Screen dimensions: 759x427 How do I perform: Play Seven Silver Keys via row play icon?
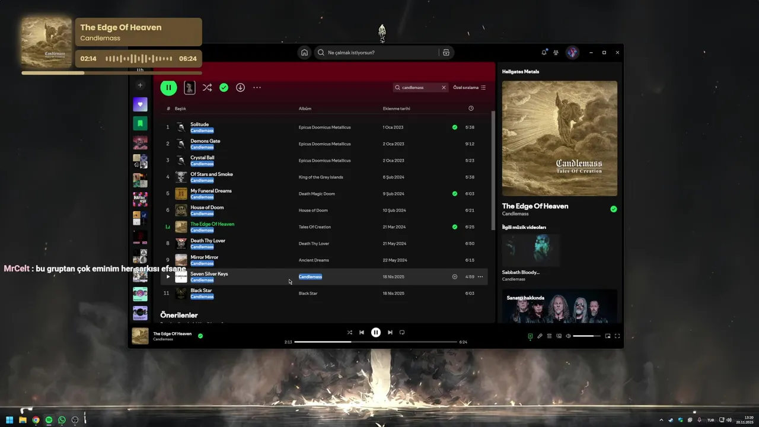click(168, 276)
